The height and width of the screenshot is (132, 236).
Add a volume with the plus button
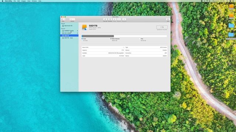[x=71, y=19]
